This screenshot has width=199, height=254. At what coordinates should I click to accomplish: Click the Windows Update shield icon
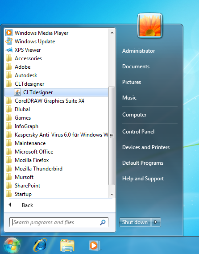[x=9, y=42]
